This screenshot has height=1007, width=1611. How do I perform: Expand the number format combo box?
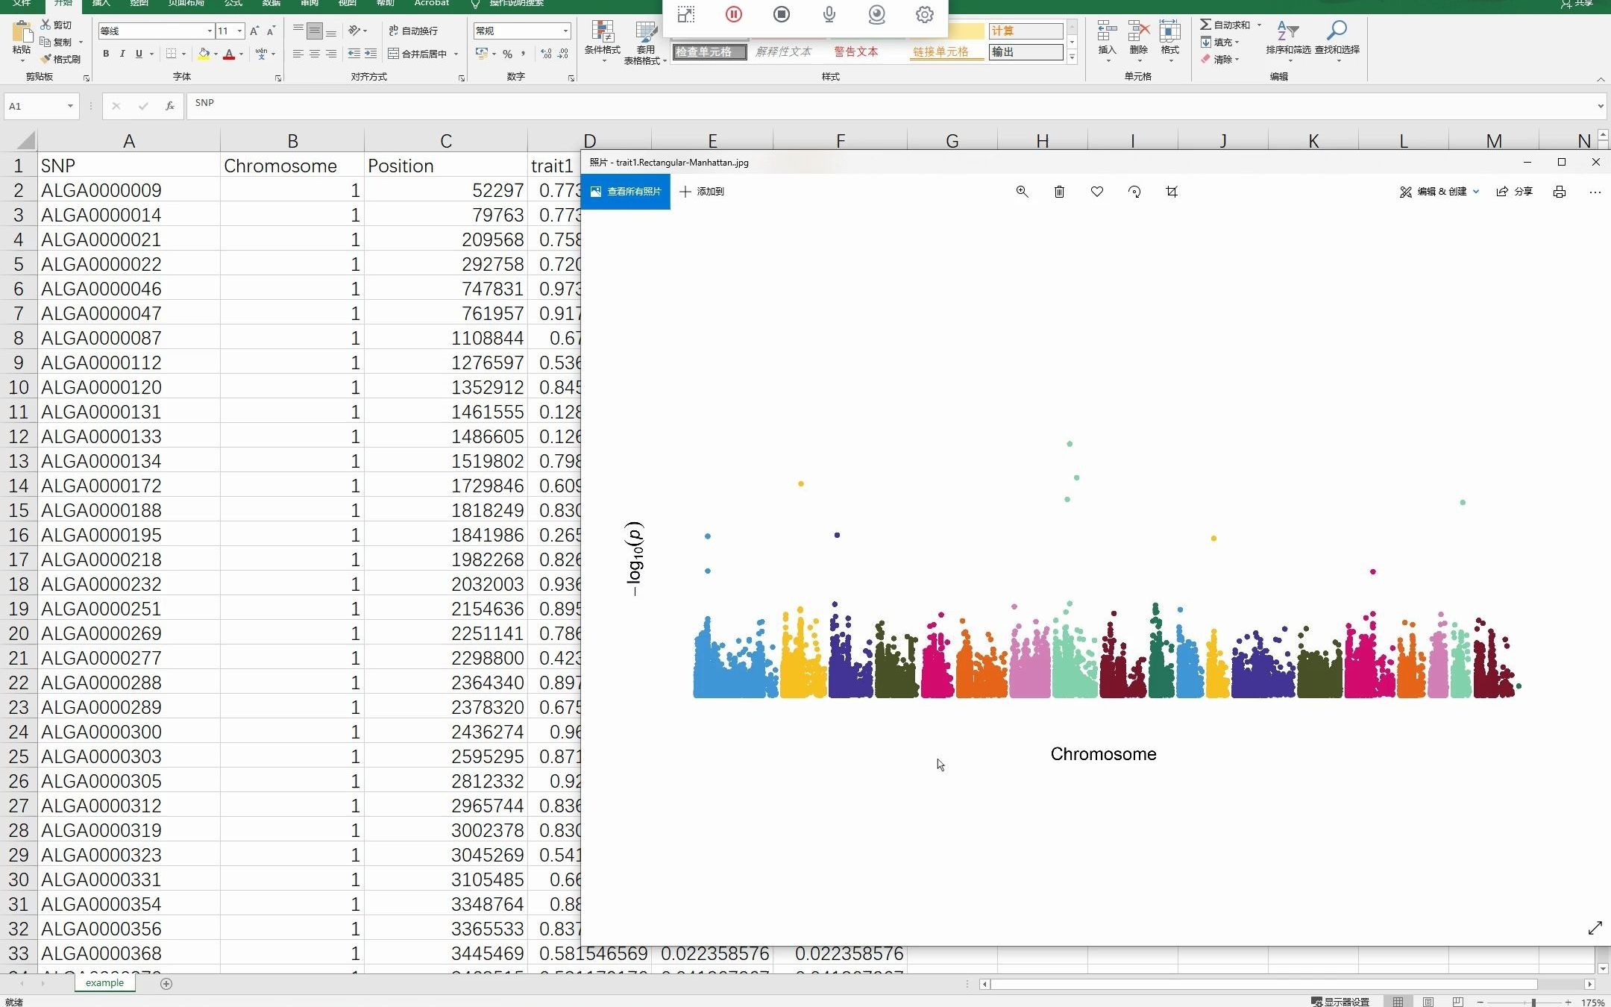[565, 31]
